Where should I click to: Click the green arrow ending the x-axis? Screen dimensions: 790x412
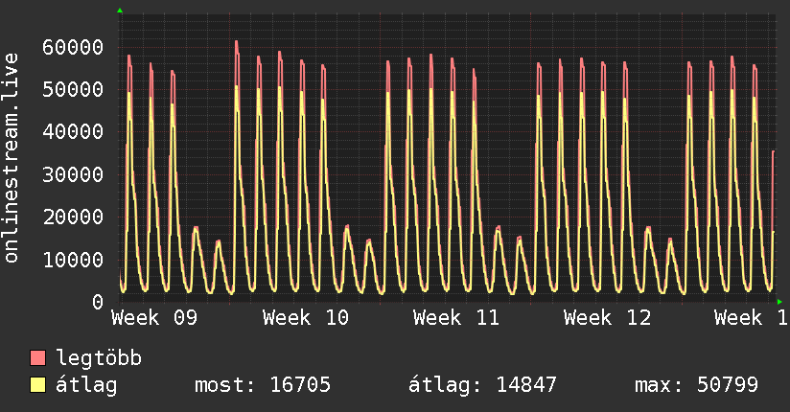(779, 302)
